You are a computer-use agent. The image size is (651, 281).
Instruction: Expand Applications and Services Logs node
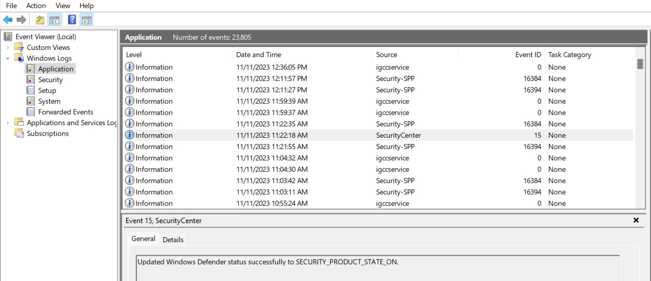(8, 123)
